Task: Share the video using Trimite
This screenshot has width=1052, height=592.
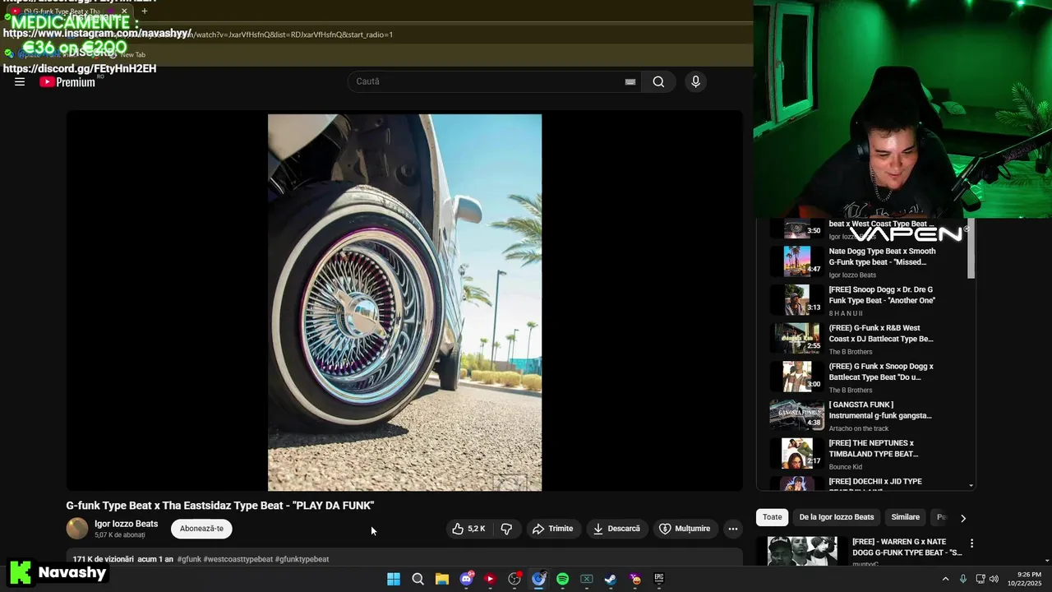Action: tap(552, 529)
